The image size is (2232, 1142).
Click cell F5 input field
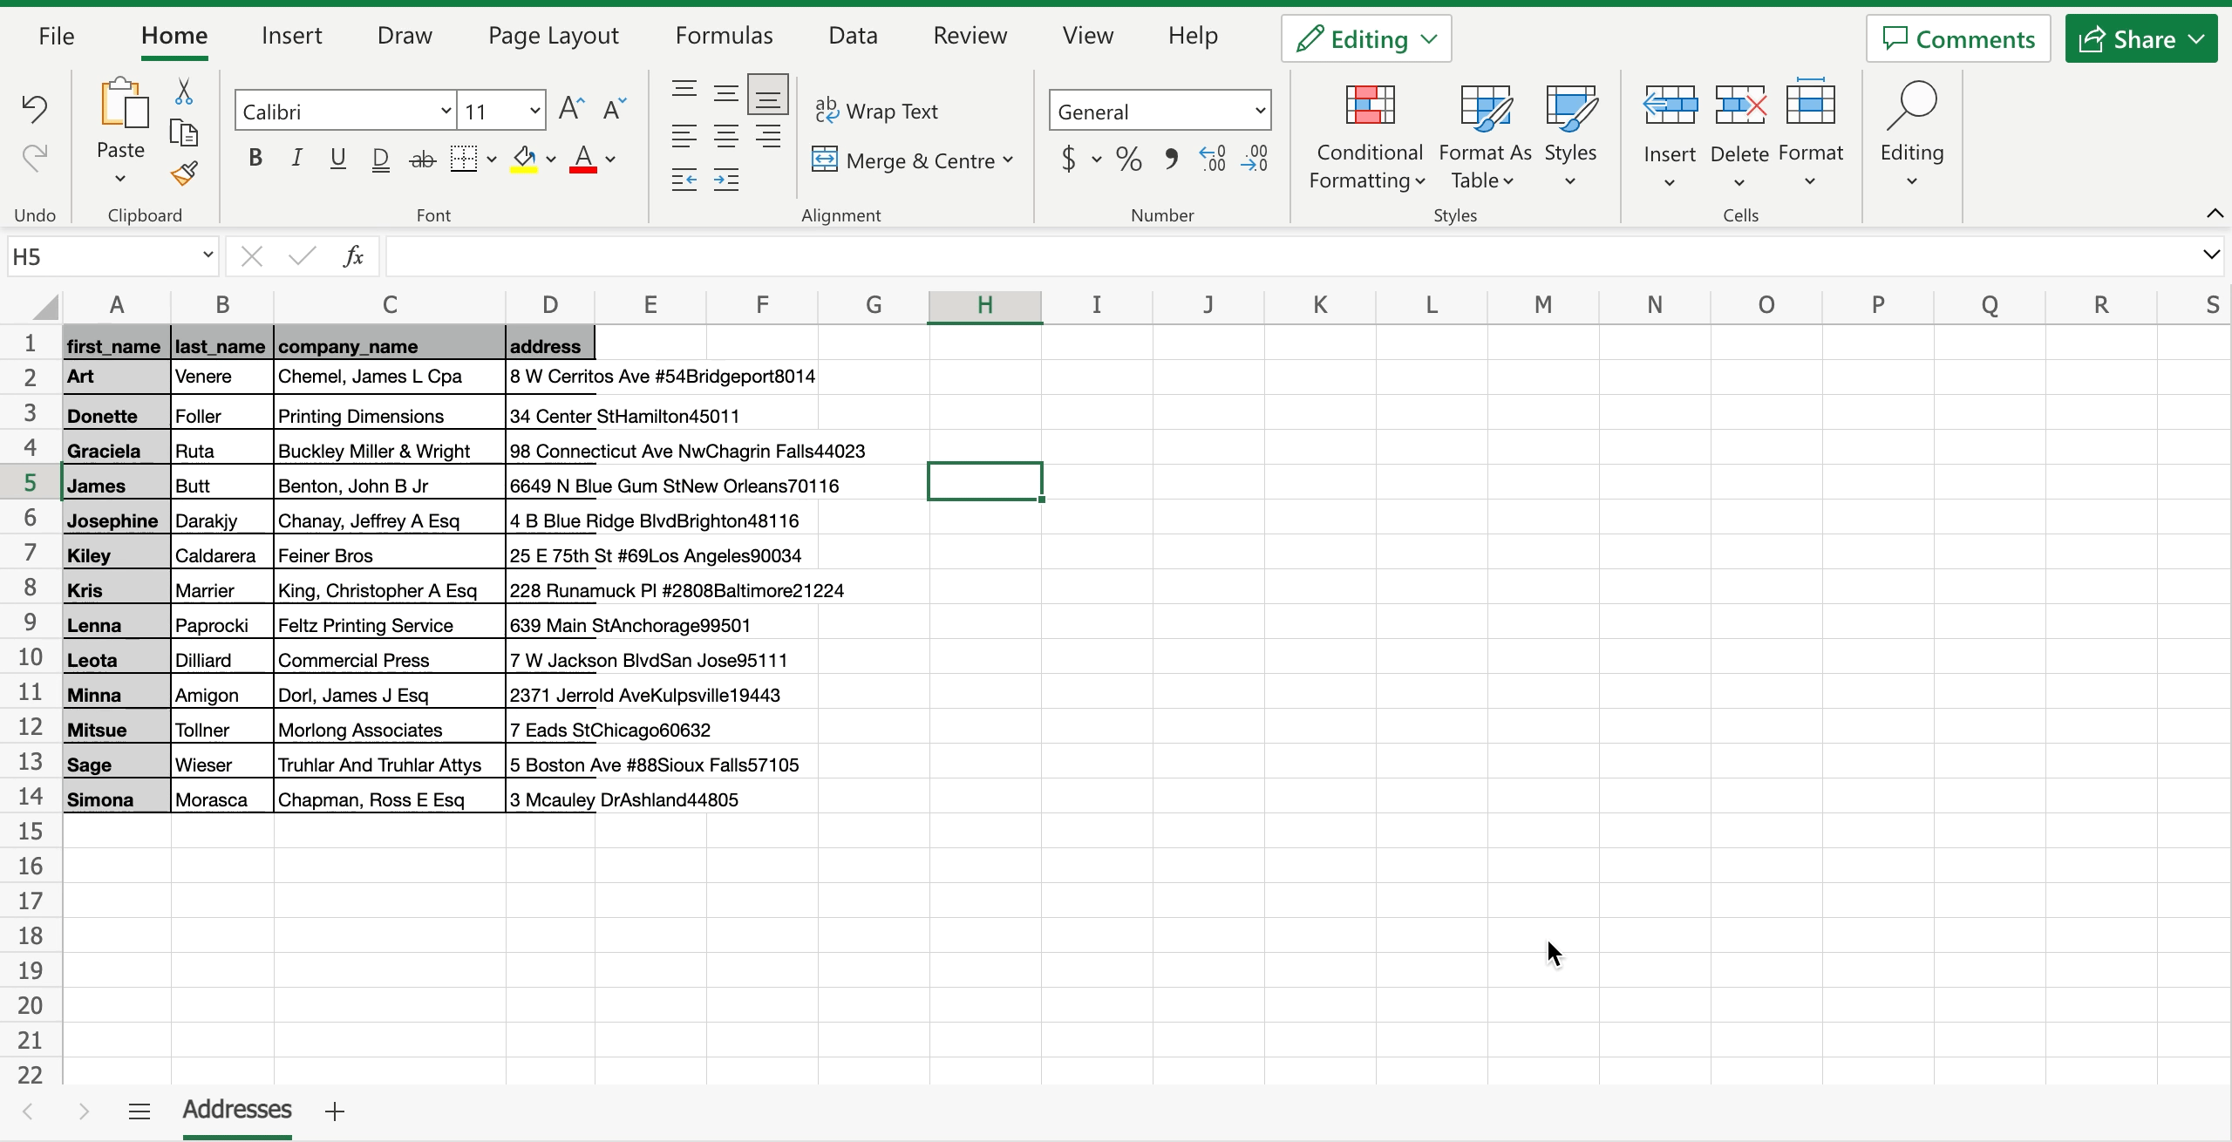759,484
